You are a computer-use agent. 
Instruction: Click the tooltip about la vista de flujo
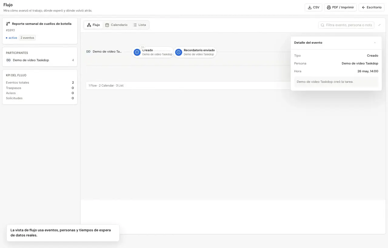(63, 233)
